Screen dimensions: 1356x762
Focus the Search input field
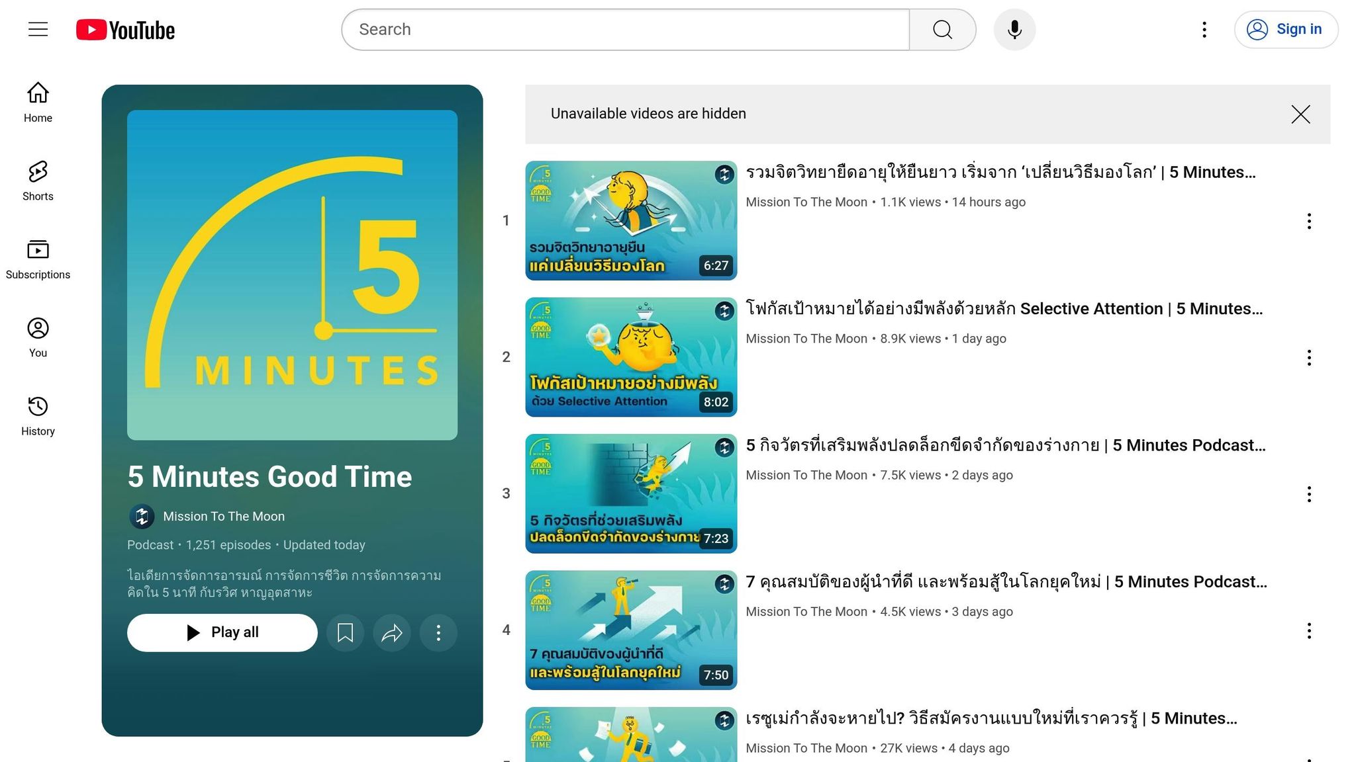pyautogui.click(x=626, y=30)
